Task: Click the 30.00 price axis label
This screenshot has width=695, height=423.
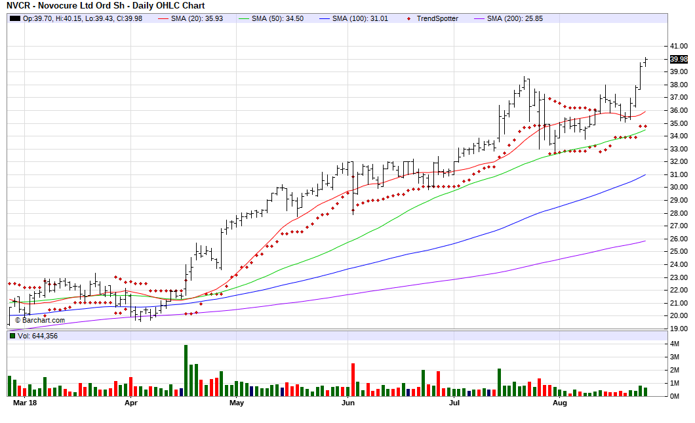Action: (x=679, y=187)
